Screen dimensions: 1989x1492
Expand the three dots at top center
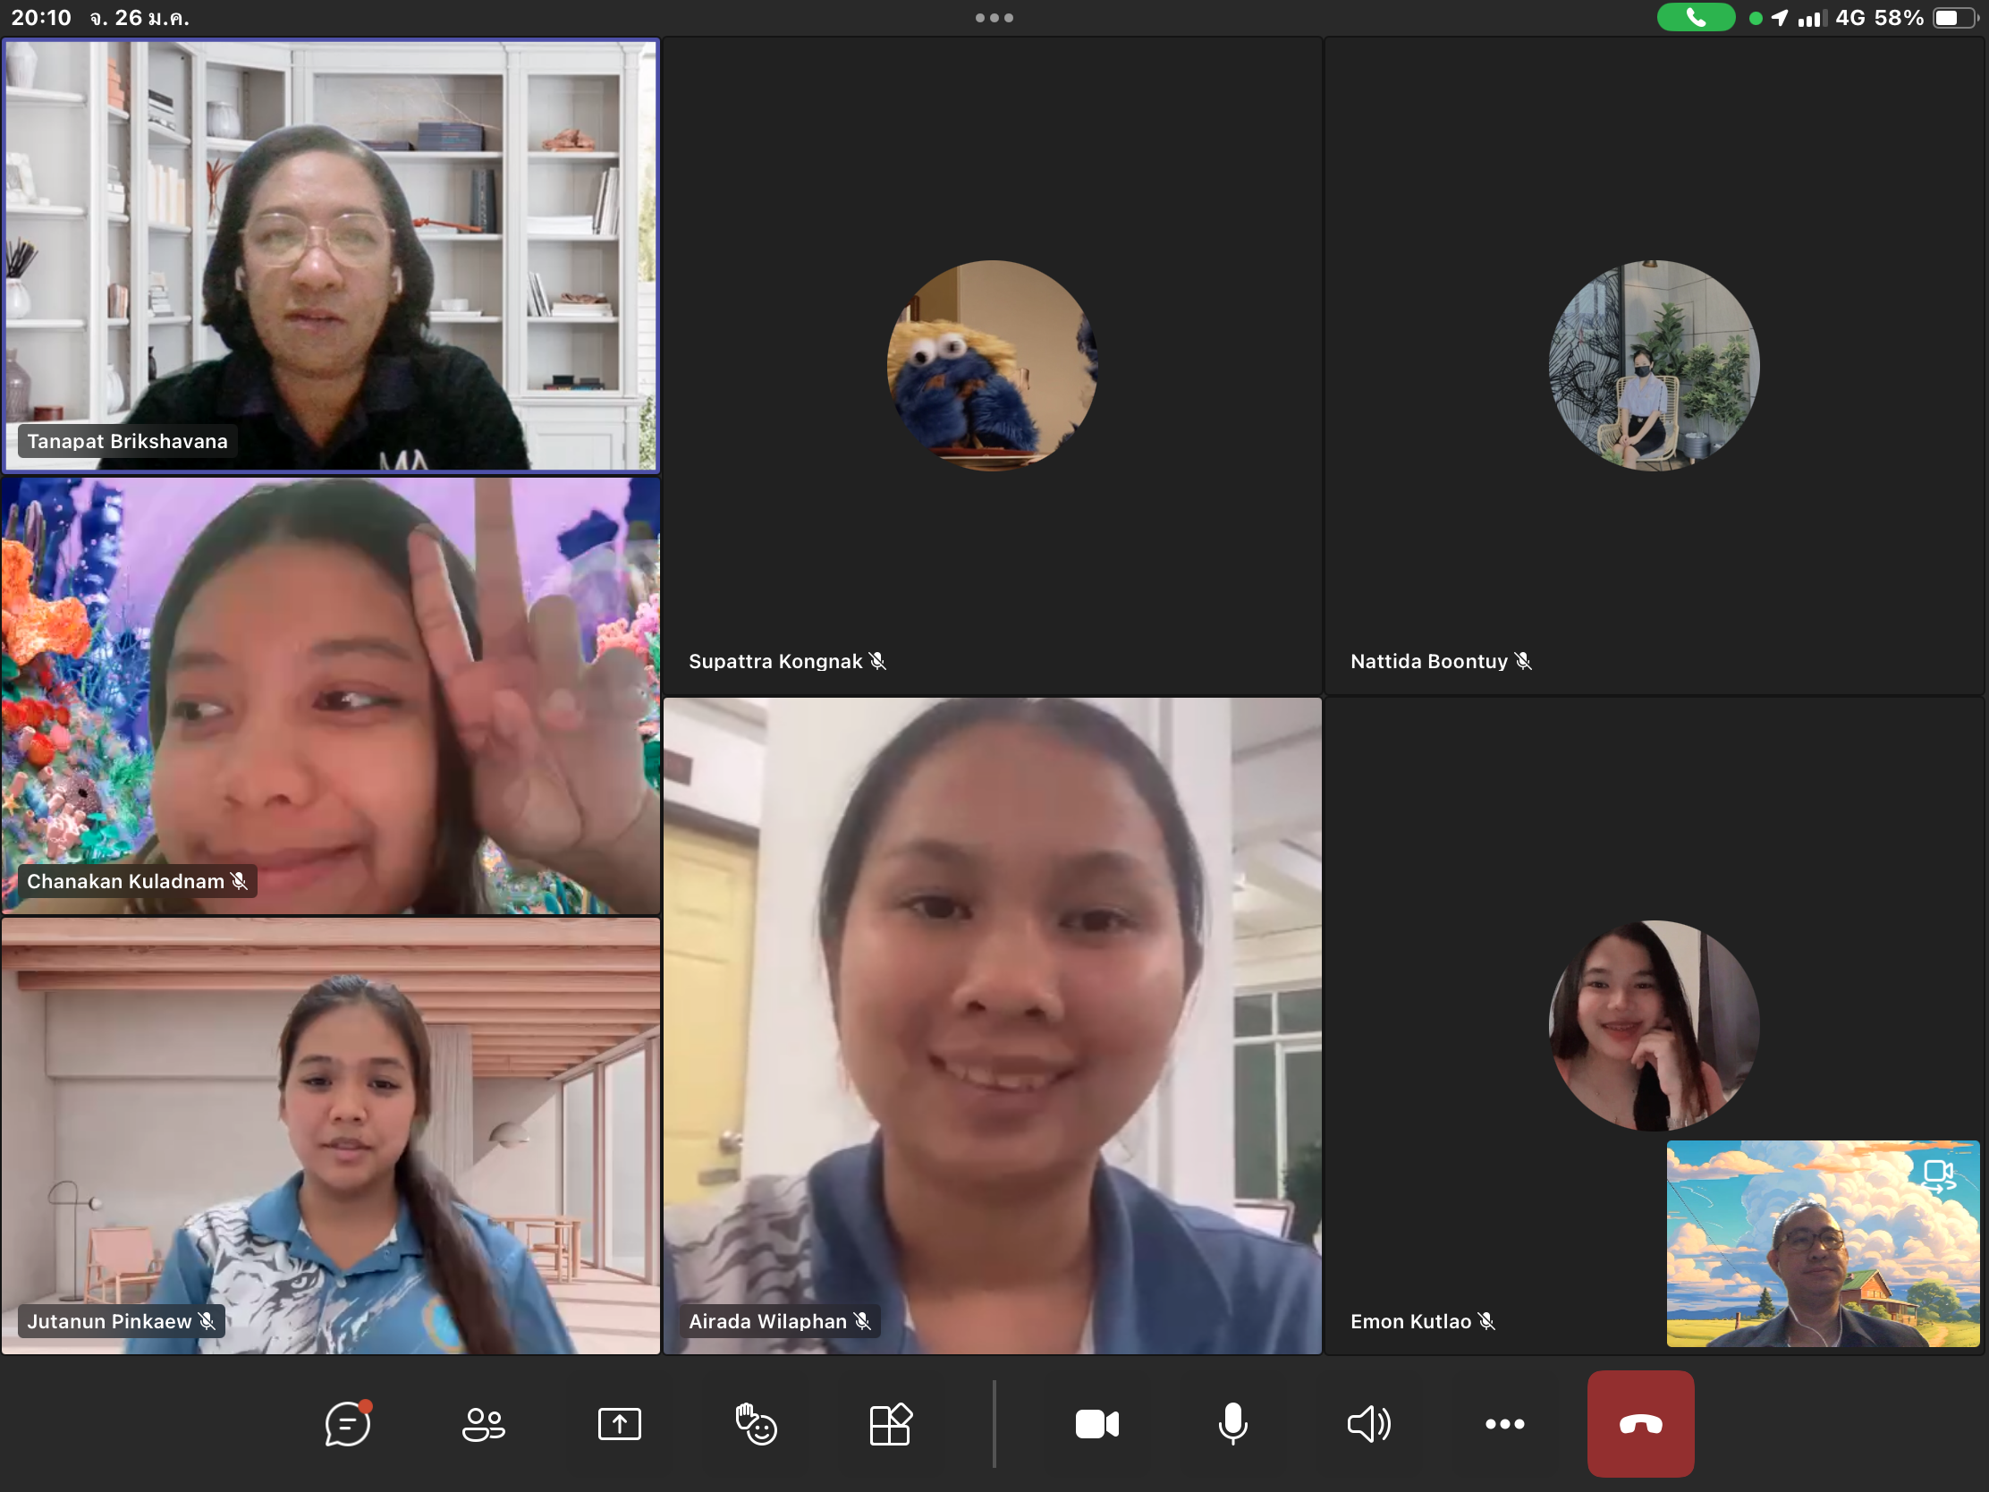click(994, 17)
